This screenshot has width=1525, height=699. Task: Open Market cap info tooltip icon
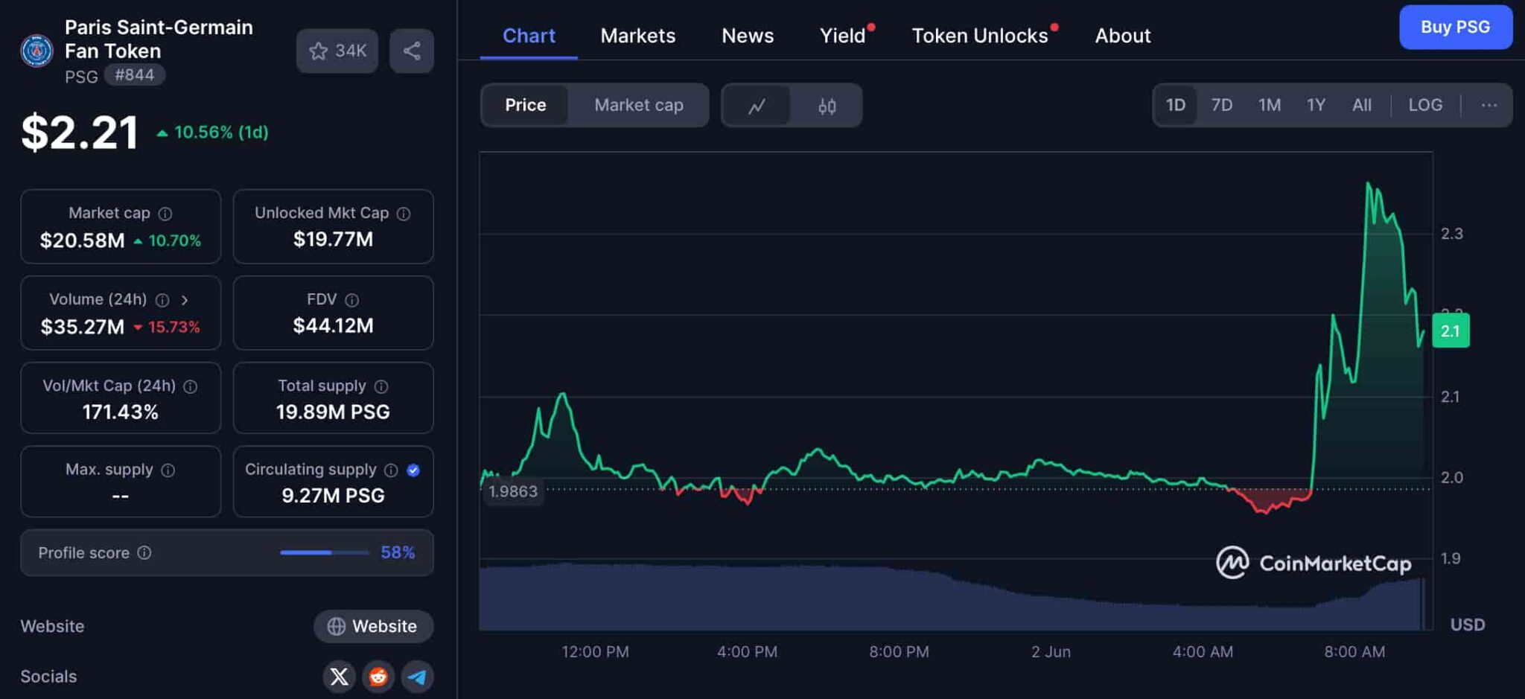165,214
